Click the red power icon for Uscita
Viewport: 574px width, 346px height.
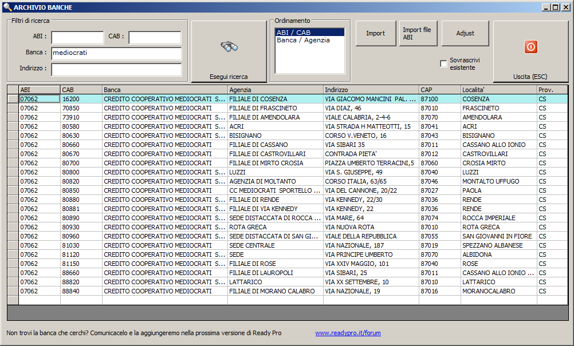click(x=531, y=47)
